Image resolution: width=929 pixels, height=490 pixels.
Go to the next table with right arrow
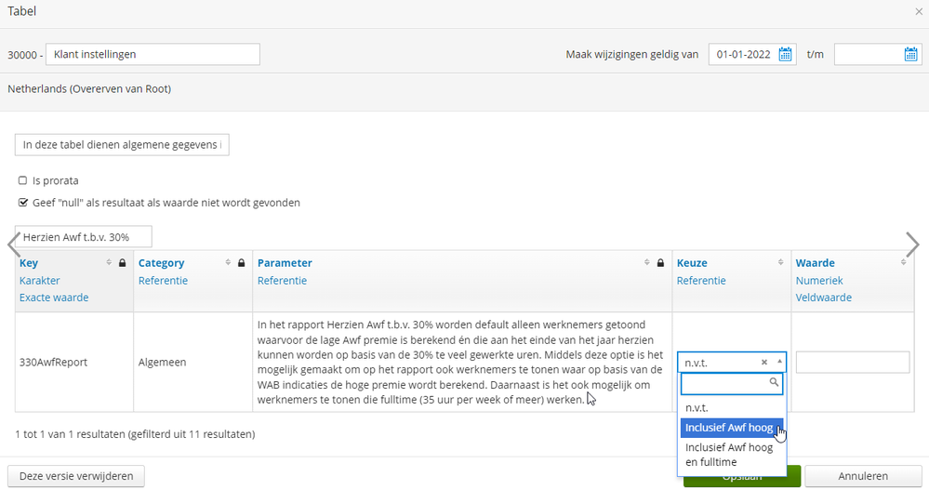click(912, 244)
